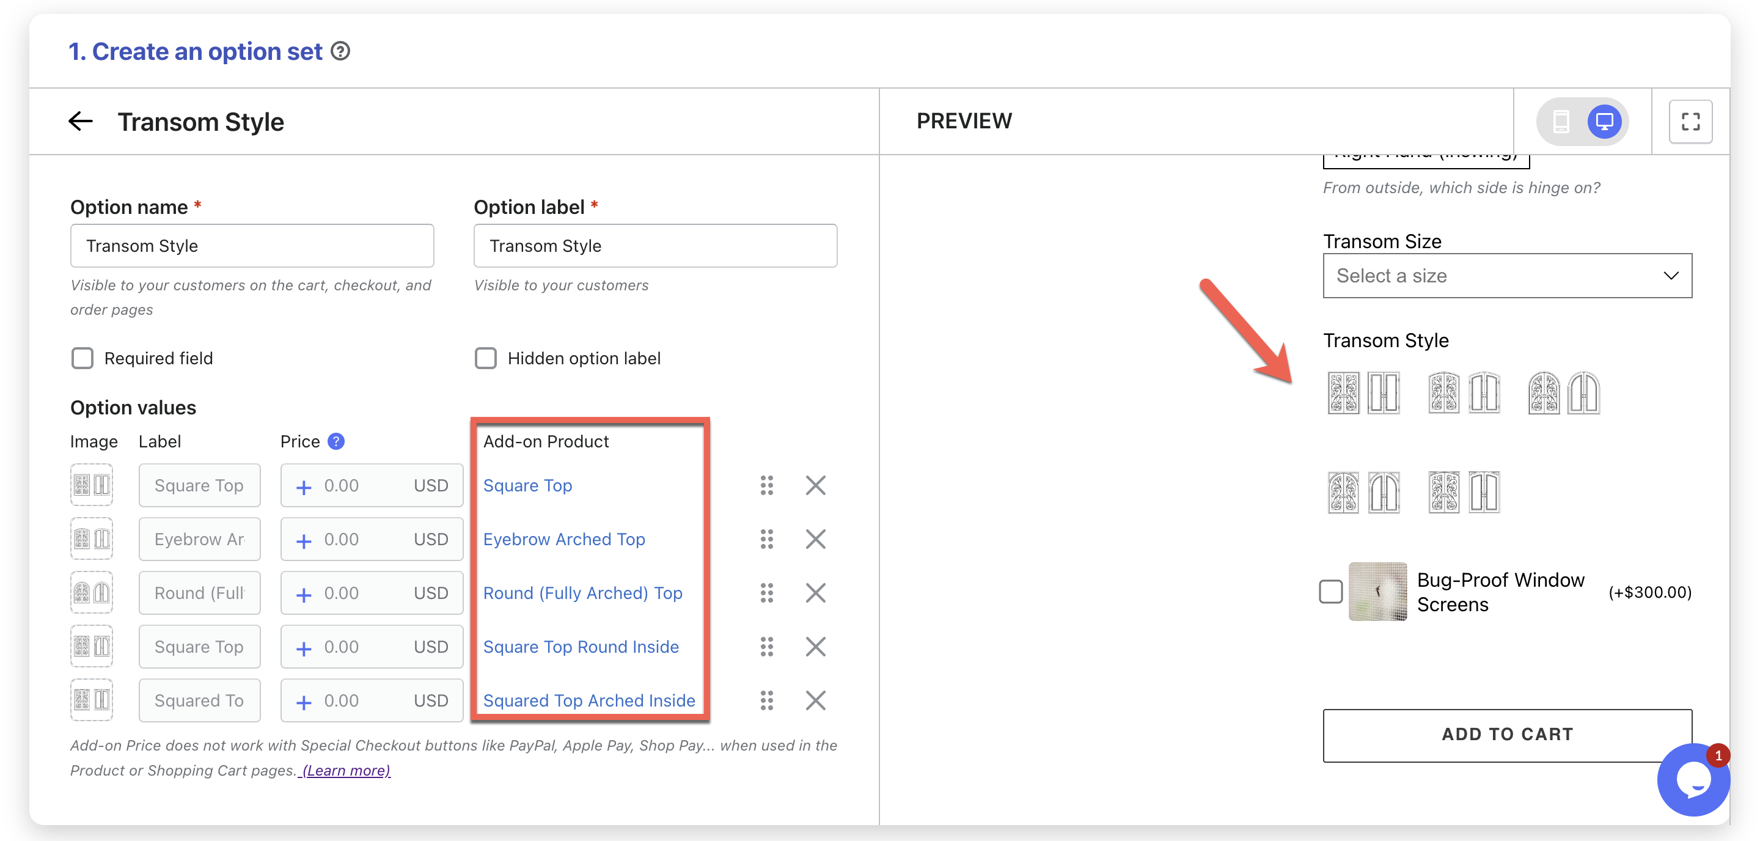Switch preview to desktop view
This screenshot has height=841, width=1760.
point(1604,122)
